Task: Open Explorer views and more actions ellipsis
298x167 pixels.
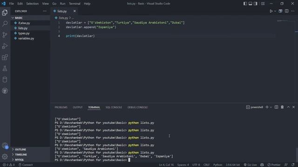Action: coord(45,11)
